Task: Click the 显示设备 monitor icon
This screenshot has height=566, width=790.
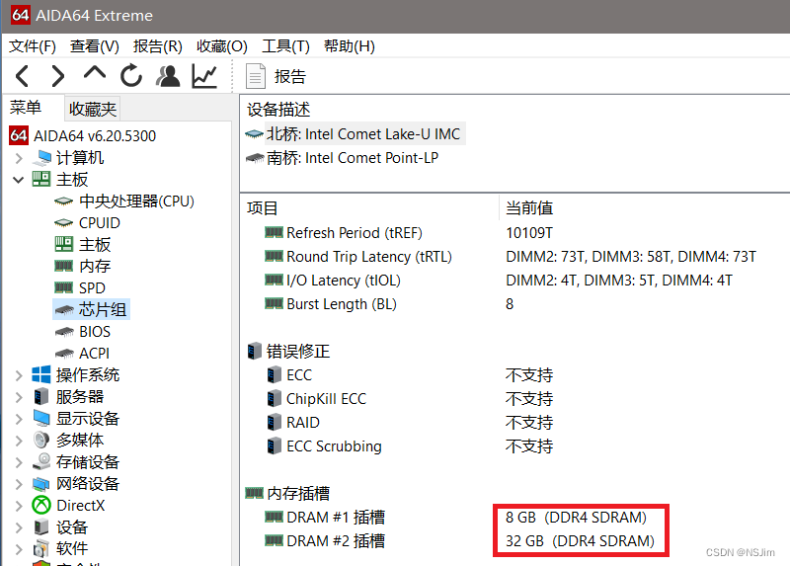Action: point(41,418)
